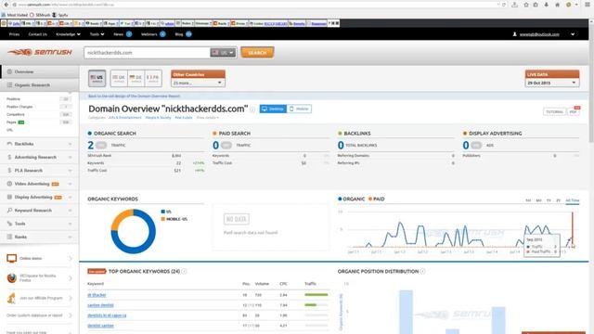Click back to old design link
This screenshot has width=594, height=334.
pyautogui.click(x=134, y=96)
